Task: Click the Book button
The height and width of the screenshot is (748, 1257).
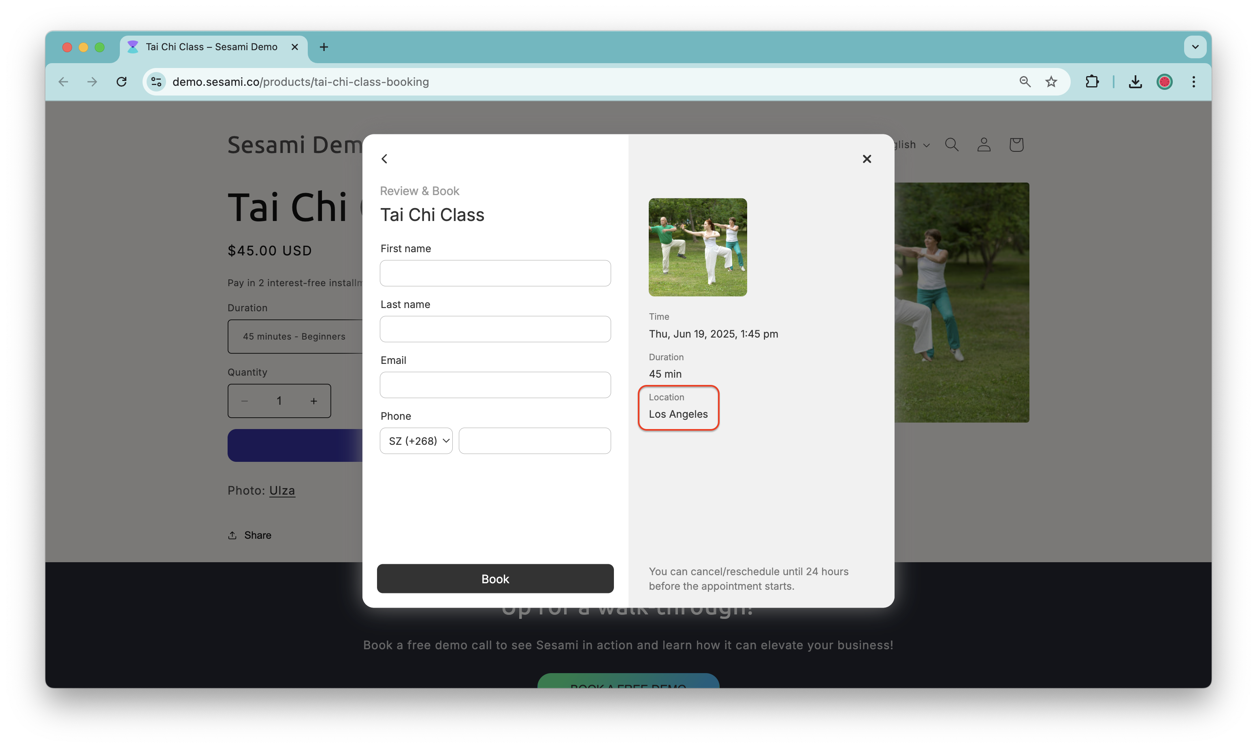Action: point(495,579)
